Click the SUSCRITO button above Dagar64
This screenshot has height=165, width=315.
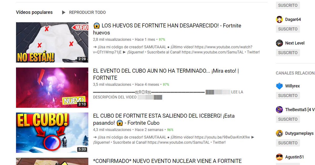[288, 5]
